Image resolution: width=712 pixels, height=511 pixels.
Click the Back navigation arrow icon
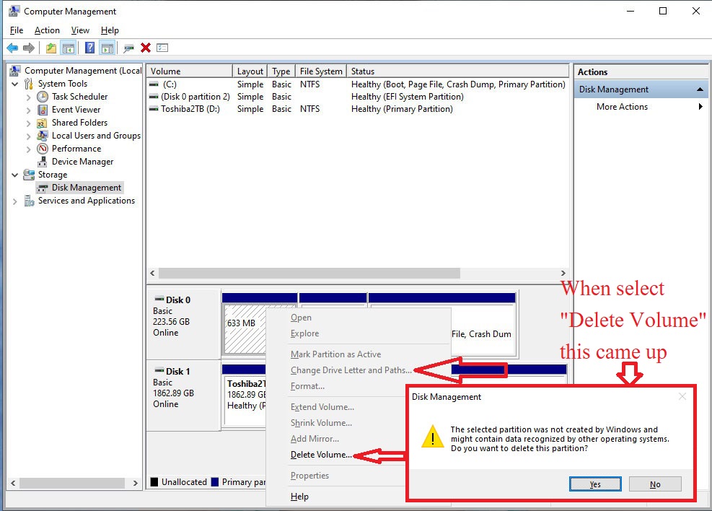tap(12, 48)
